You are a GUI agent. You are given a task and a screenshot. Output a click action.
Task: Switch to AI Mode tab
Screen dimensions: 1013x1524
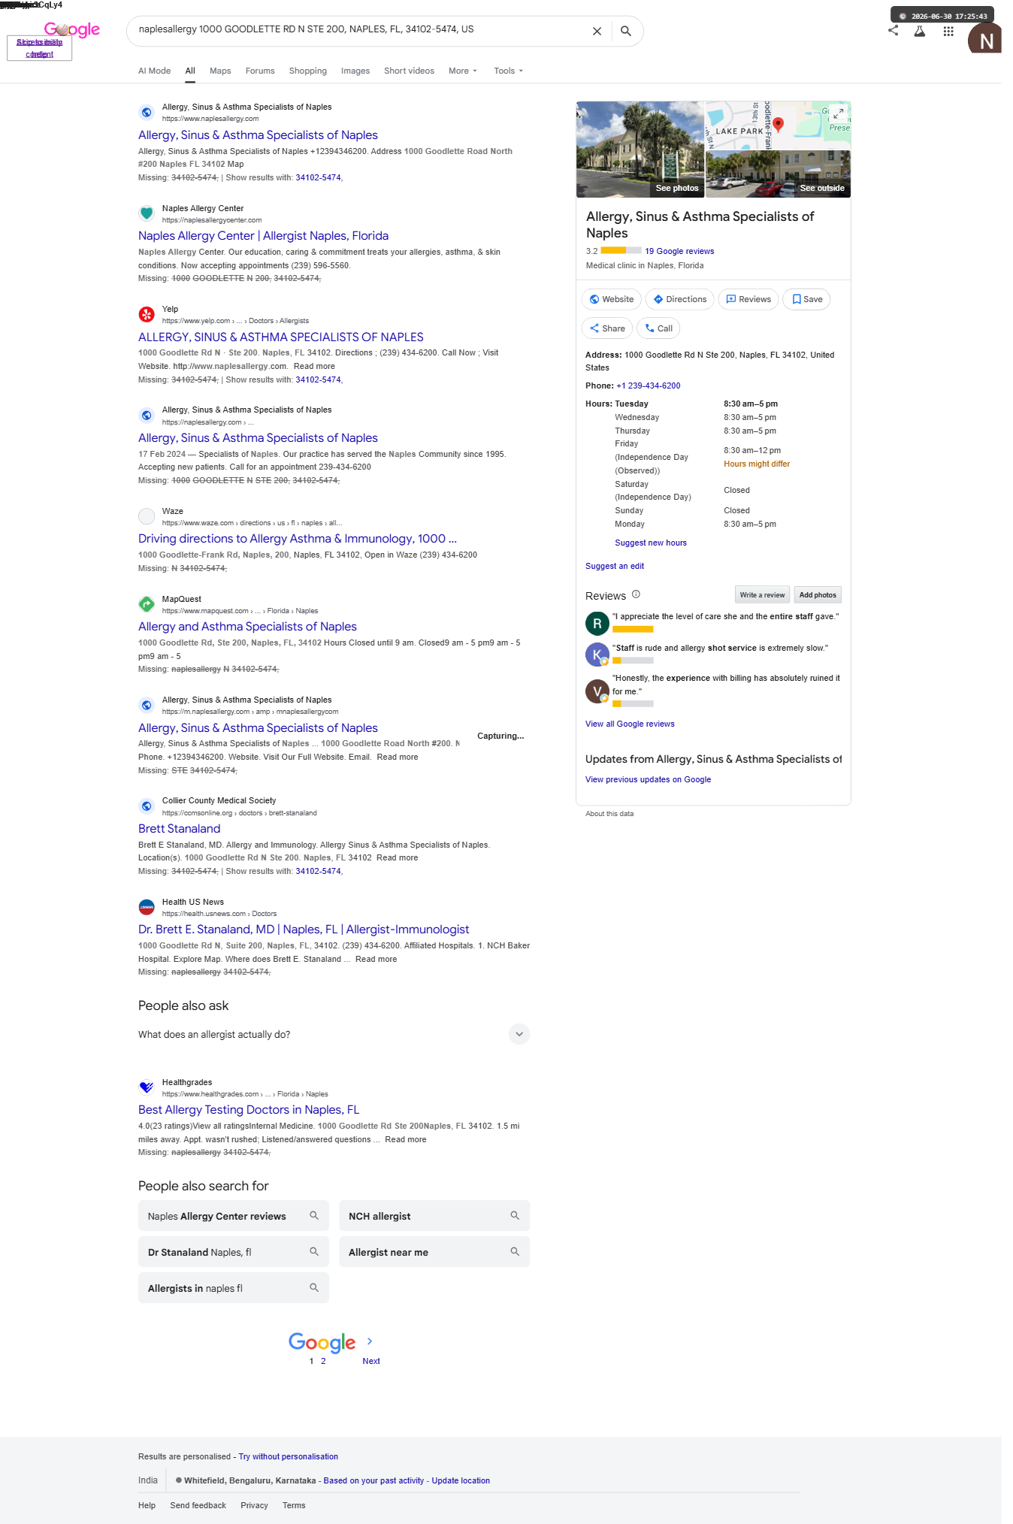(154, 71)
